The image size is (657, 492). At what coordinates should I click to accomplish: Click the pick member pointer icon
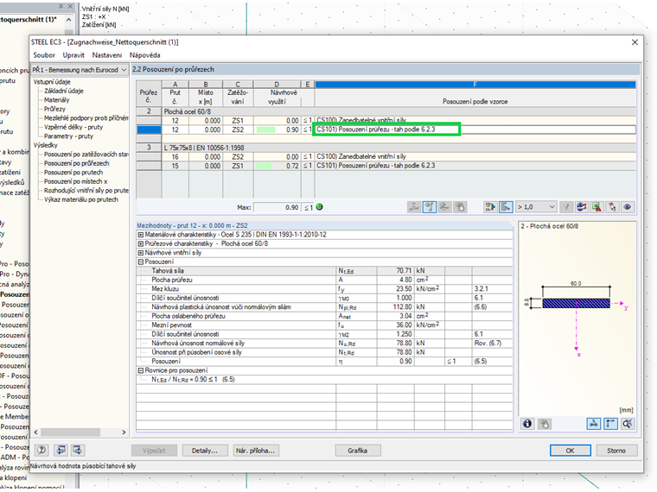point(612,207)
